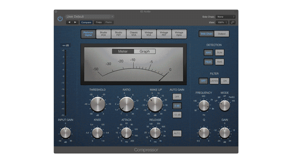
Task: Click the filter Frequency knob
Action: click(204, 106)
